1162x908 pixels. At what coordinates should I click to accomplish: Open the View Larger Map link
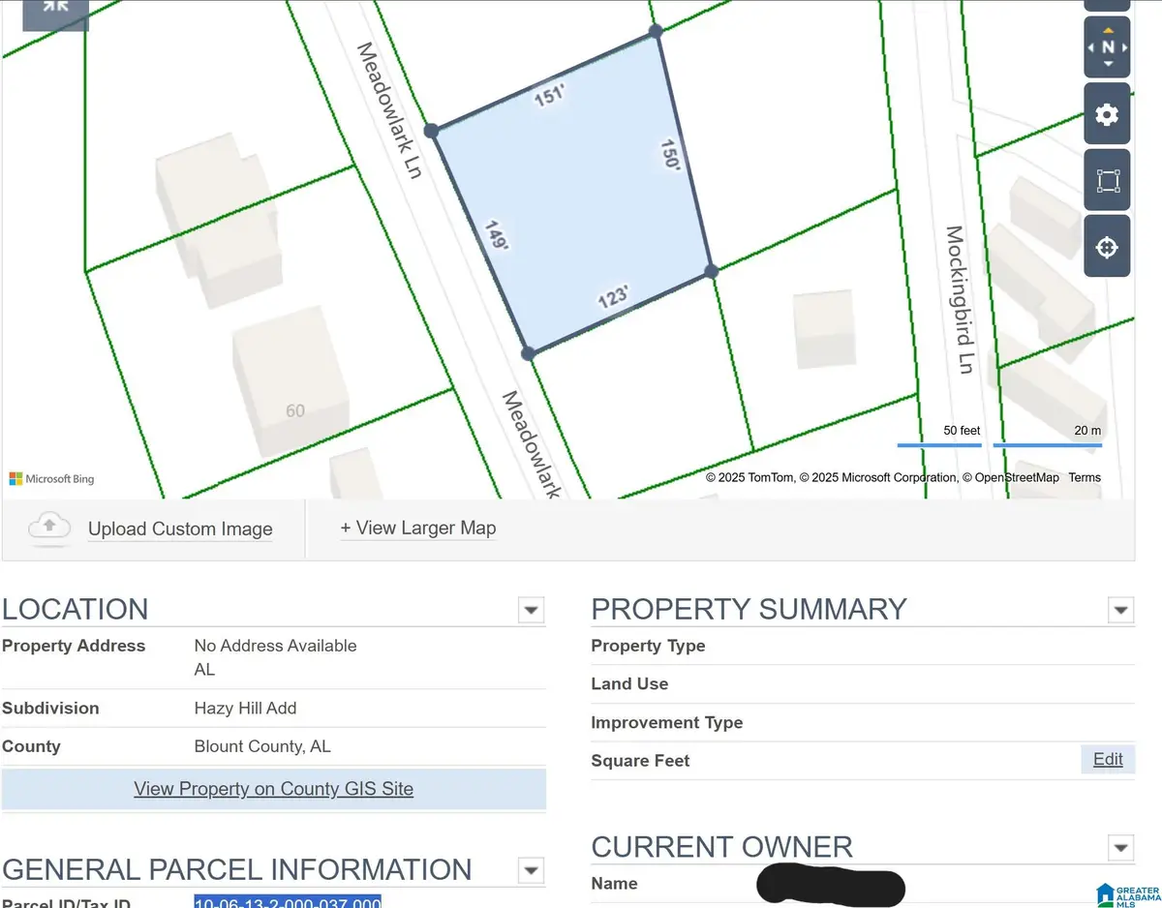417,528
